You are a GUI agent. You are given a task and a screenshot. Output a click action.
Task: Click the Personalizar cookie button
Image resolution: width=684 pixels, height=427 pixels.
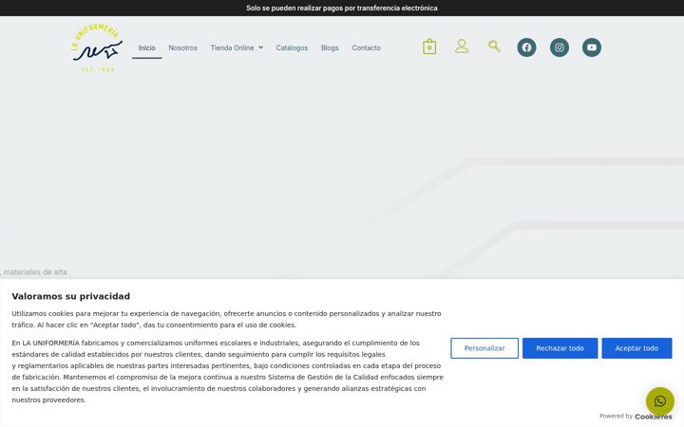[x=484, y=348]
